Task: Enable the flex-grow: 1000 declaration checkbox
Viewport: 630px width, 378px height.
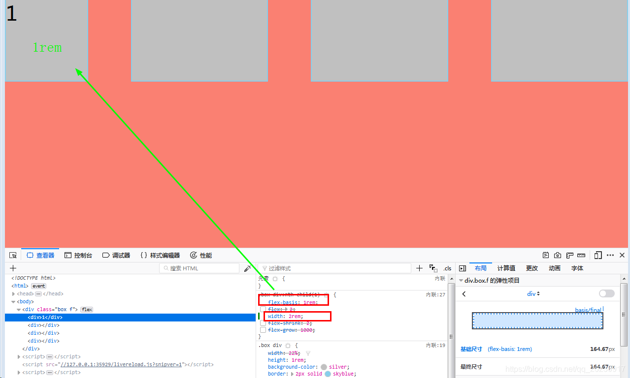Action: [x=263, y=330]
